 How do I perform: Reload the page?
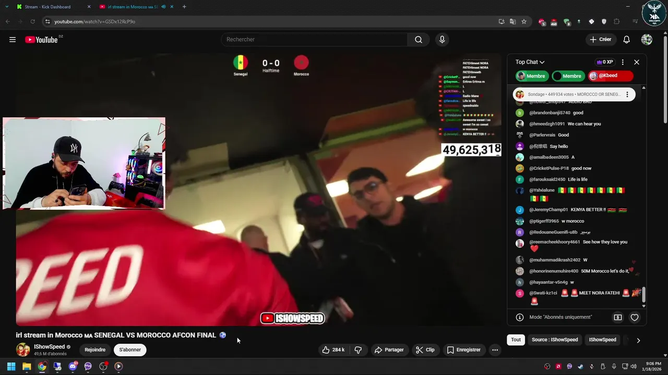coord(32,21)
